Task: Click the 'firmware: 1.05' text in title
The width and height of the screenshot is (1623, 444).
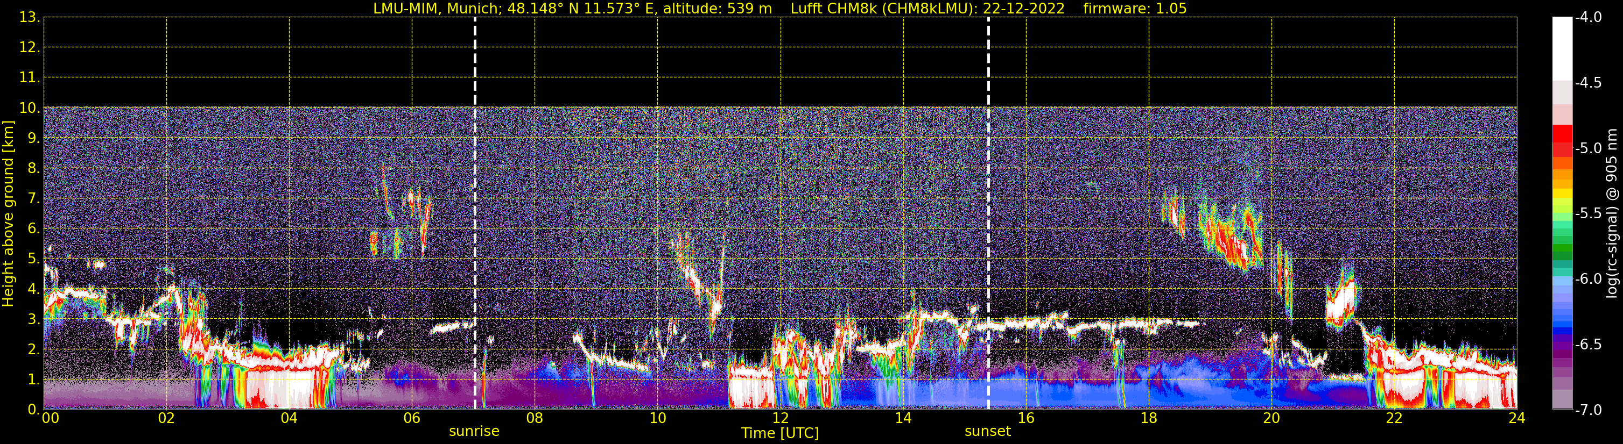Action: pos(1135,9)
